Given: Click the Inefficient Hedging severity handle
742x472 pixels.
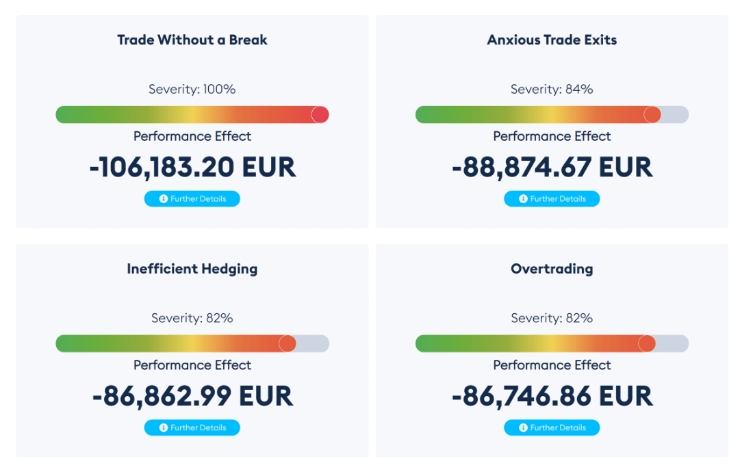Looking at the screenshot, I should tap(288, 343).
